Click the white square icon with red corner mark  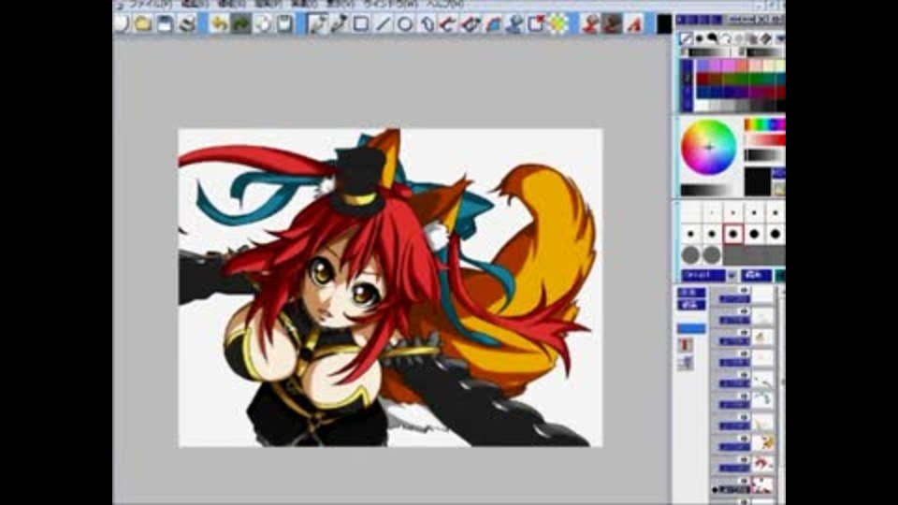coord(536,23)
